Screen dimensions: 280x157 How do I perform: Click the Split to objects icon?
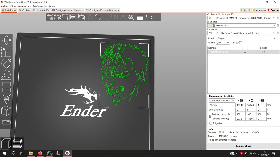[x=114, y=17]
